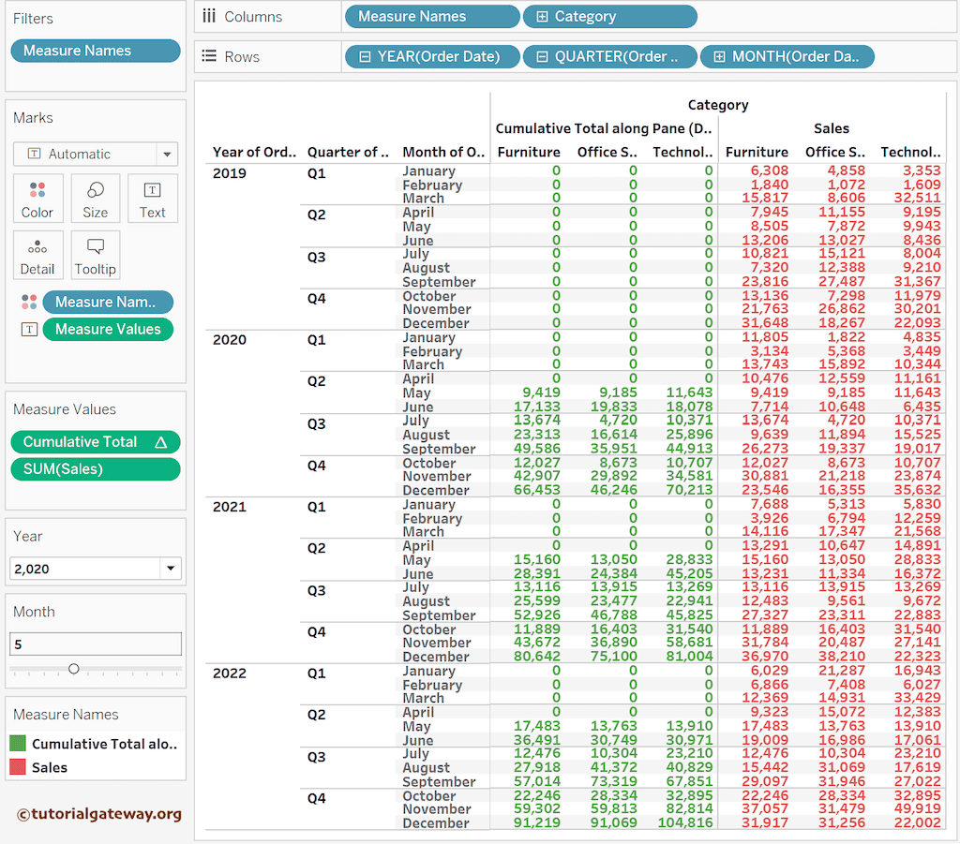Click the Category pill on Columns

610,16
